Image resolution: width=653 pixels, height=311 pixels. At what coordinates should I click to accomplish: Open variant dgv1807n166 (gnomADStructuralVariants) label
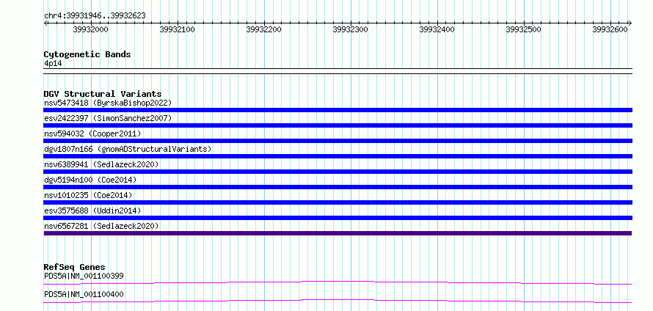[128, 149]
